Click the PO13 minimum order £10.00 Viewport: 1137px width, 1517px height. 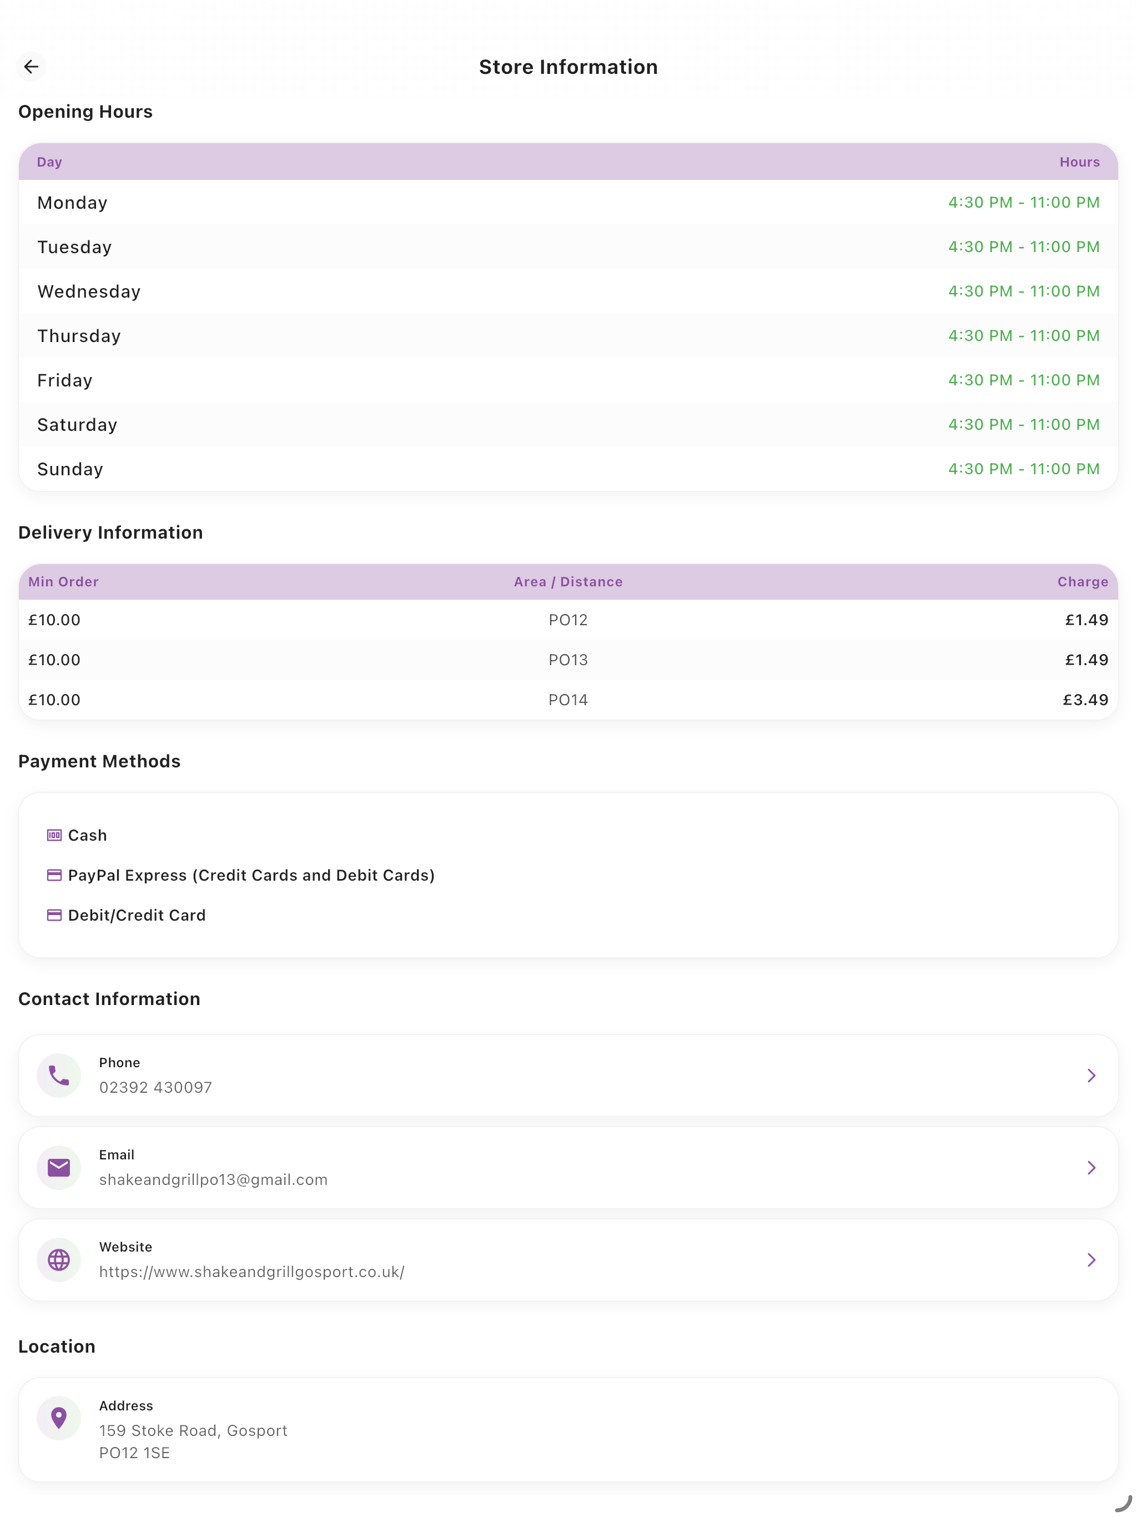[x=54, y=660]
